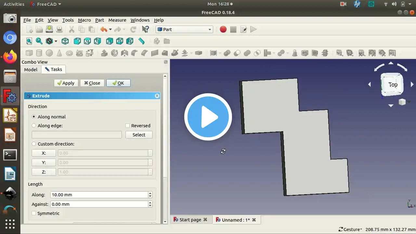
Task: Open the Part workbench selector dropdown
Action: click(x=185, y=29)
